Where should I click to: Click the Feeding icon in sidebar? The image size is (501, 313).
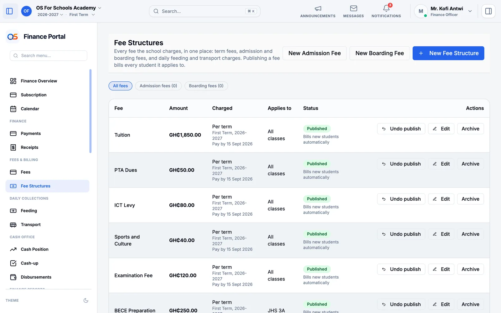pos(13,211)
